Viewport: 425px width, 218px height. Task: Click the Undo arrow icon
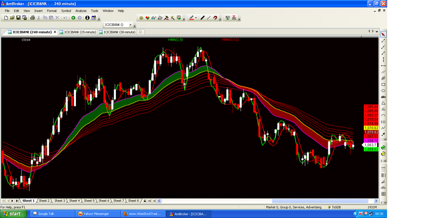click(65, 18)
